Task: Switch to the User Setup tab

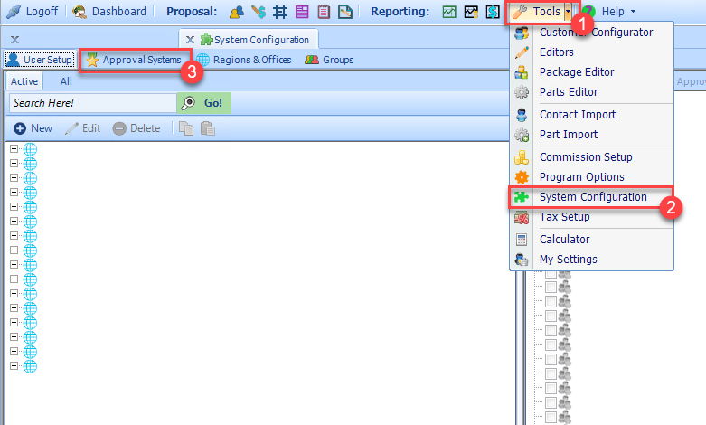Action: 40,60
